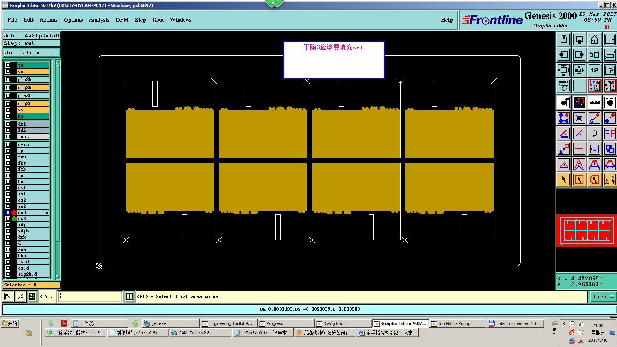Click the pan left view icon

(564, 55)
